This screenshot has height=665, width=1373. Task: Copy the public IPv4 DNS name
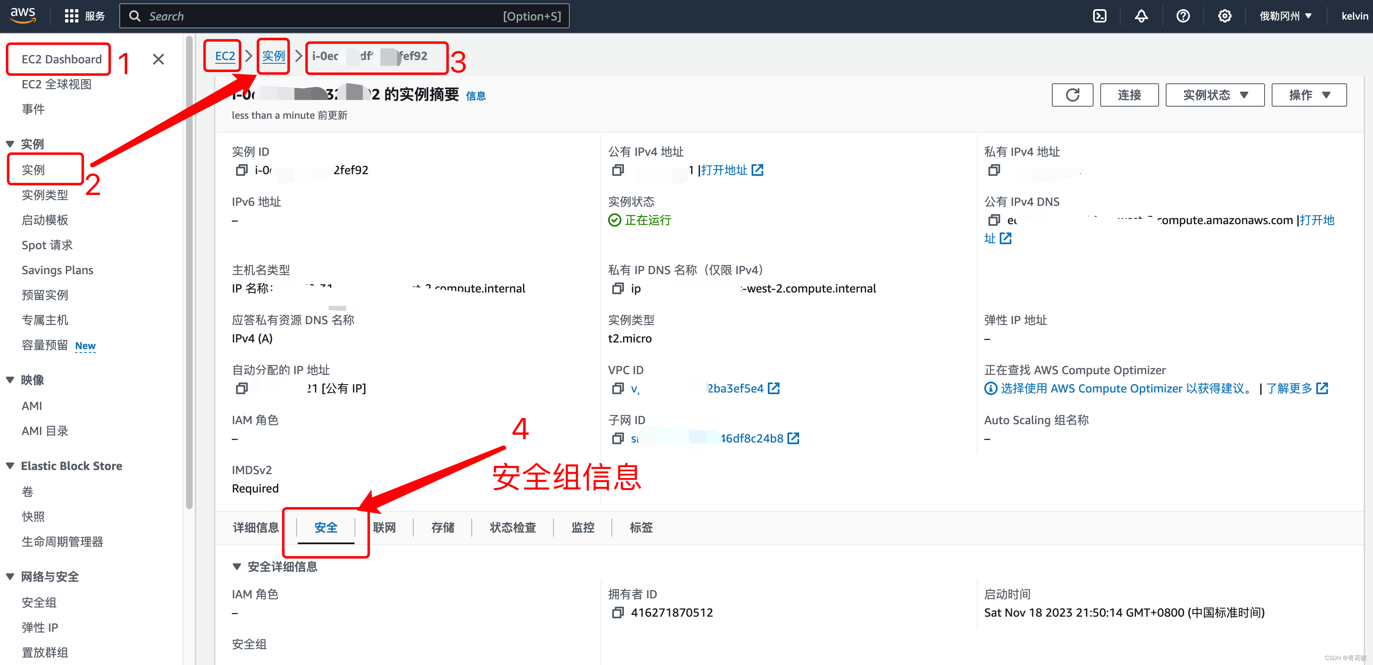[x=994, y=220]
